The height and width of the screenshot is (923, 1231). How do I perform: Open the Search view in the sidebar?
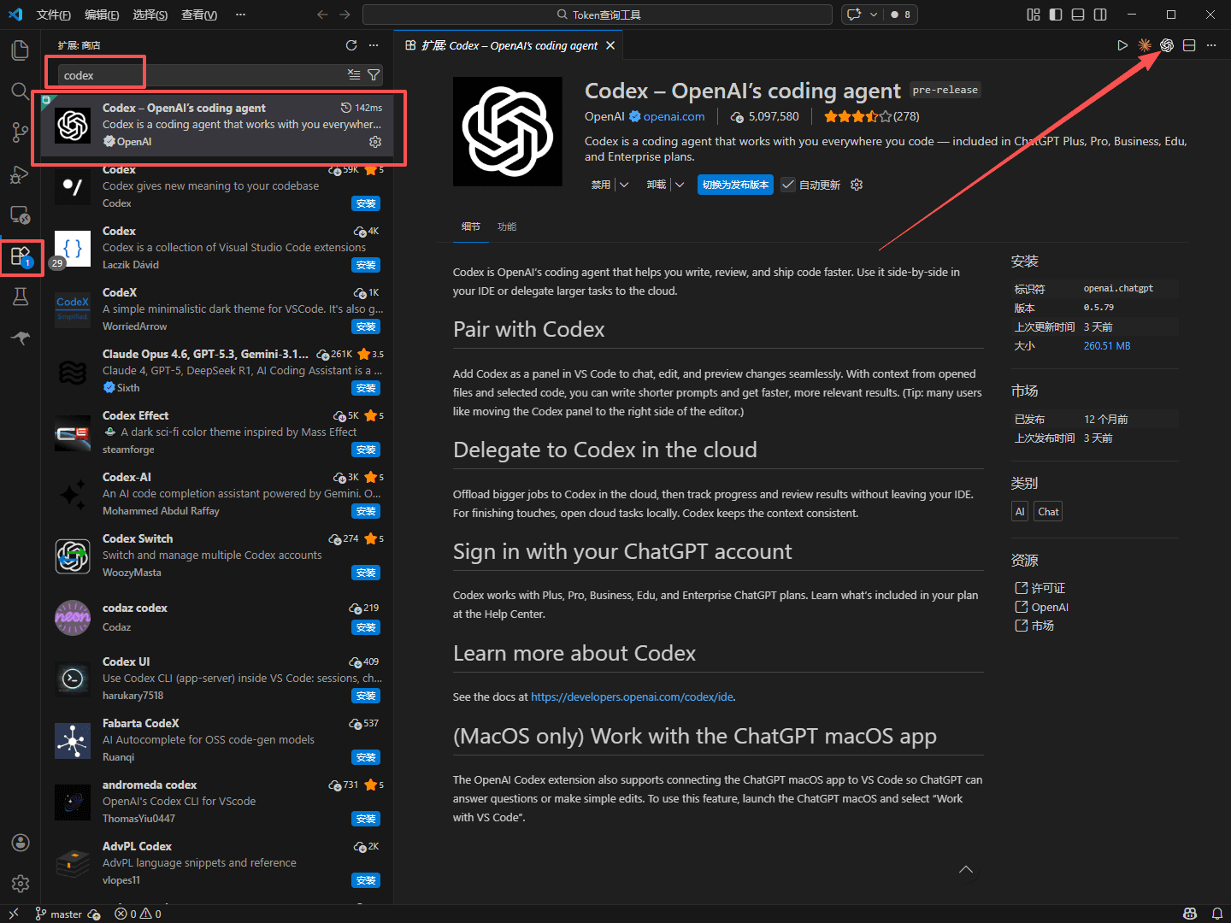(21, 91)
